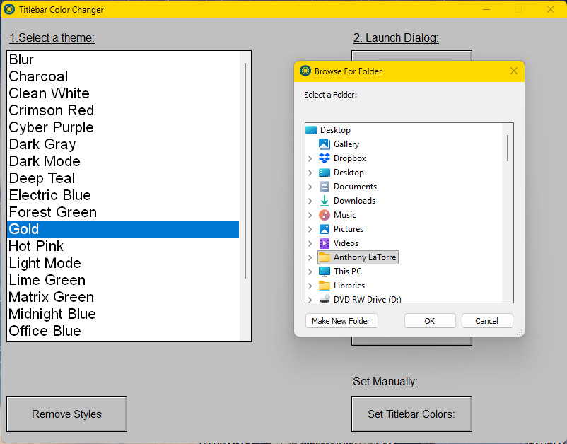Select the Crimson Red theme

pos(123,110)
